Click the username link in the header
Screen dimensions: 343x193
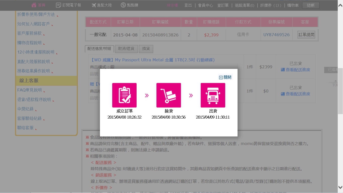click(172, 5)
